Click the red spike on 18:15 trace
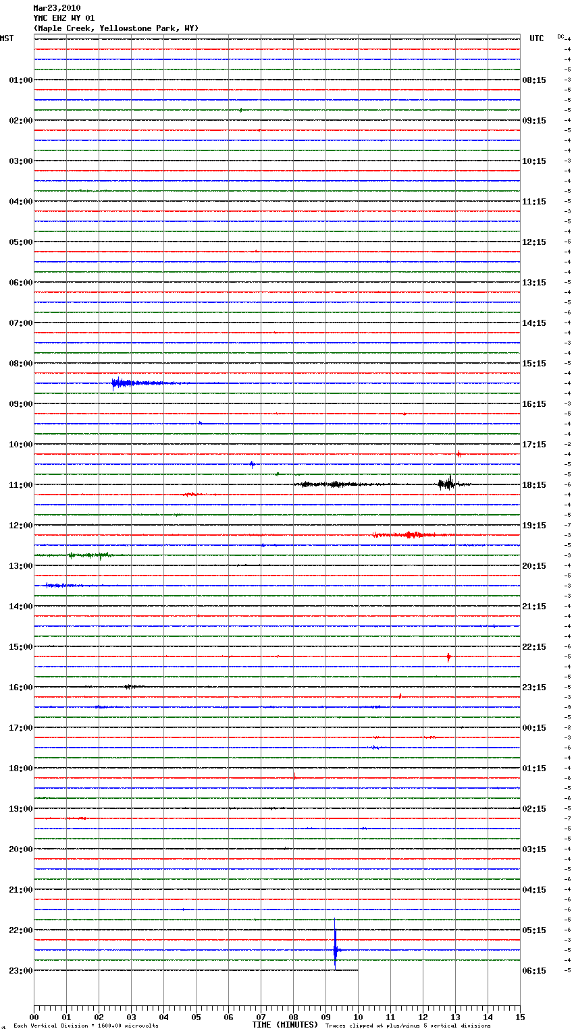Image resolution: width=574 pixels, height=1035 pixels. pos(295,777)
